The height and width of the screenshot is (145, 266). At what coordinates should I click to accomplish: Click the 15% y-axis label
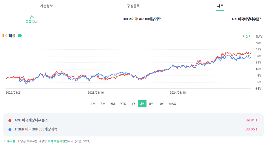[x=258, y=69]
